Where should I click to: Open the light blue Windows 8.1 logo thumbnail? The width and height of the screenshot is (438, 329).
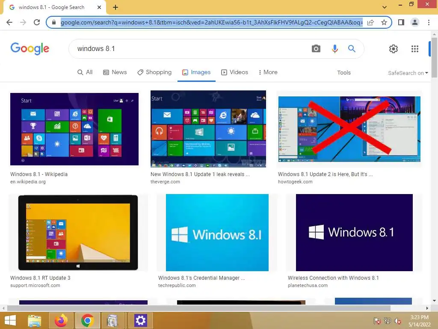tap(217, 233)
